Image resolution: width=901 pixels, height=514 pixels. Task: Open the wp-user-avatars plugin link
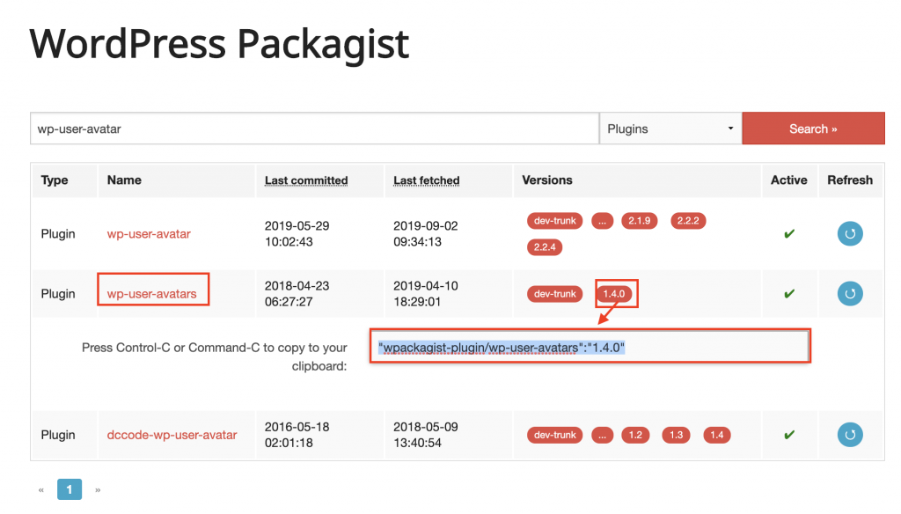click(151, 294)
